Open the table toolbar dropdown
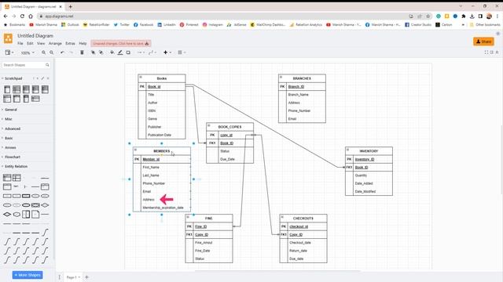This screenshot has height=282, width=503. coord(182,52)
